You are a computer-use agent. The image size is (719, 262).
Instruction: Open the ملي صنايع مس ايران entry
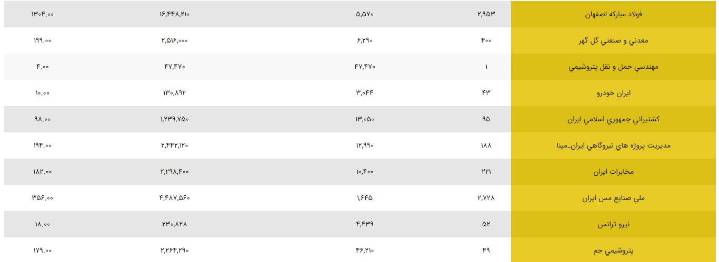[x=614, y=198]
